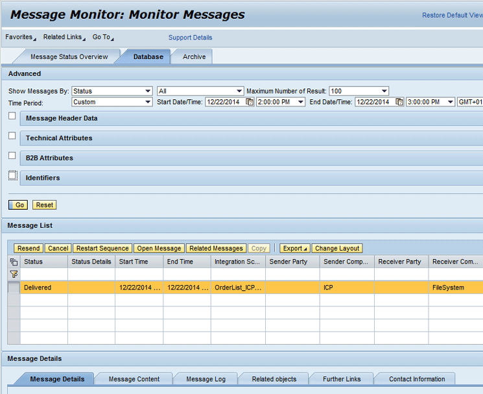Enable the Message Header Data checkbox
This screenshot has width=483, height=394.
point(12,116)
